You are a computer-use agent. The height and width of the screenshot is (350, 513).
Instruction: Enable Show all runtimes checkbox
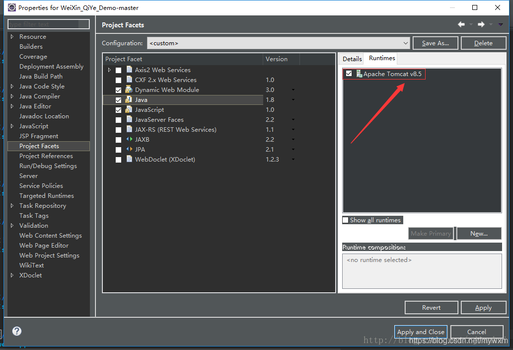tap(345, 220)
